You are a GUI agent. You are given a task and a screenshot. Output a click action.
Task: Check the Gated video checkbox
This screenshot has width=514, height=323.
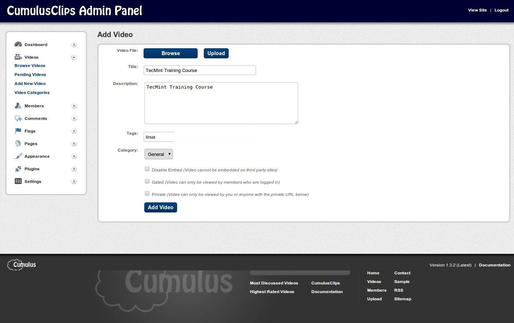pos(147,181)
